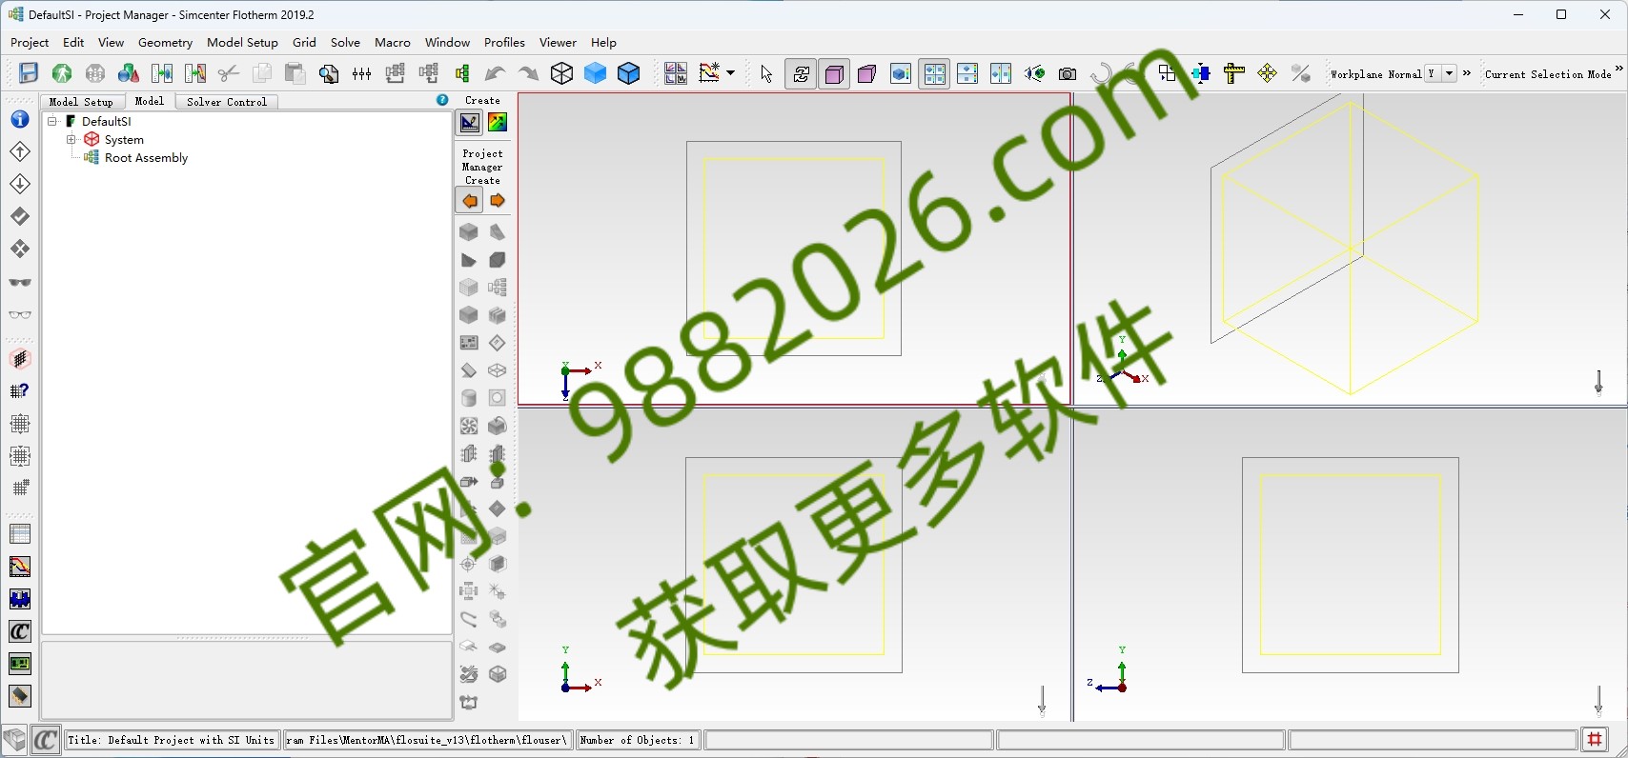Viewport: 1628px width, 758px height.
Task: Click the Redo arrow icon
Action: click(x=528, y=73)
